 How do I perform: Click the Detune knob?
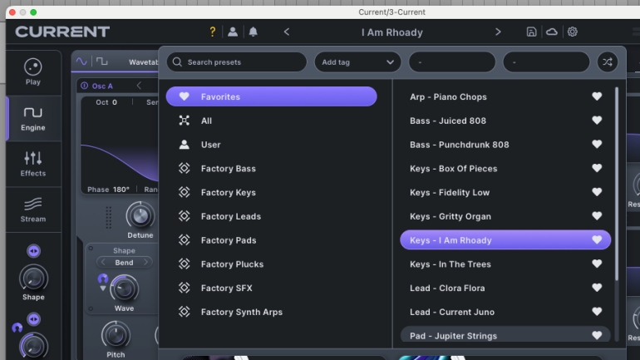point(140,216)
